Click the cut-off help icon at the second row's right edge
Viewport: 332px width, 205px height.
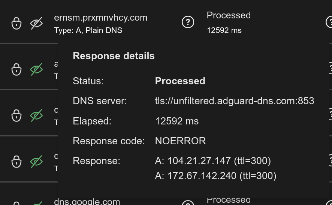(x=330, y=68)
